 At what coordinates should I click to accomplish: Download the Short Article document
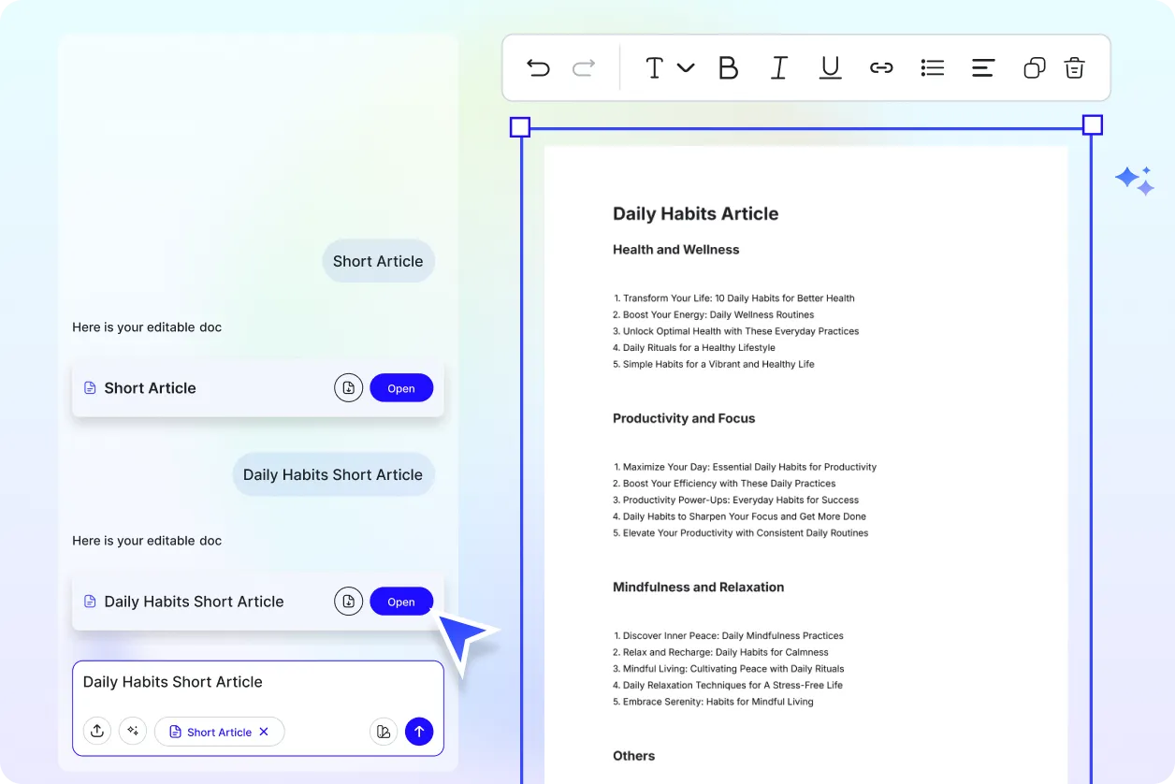(348, 387)
